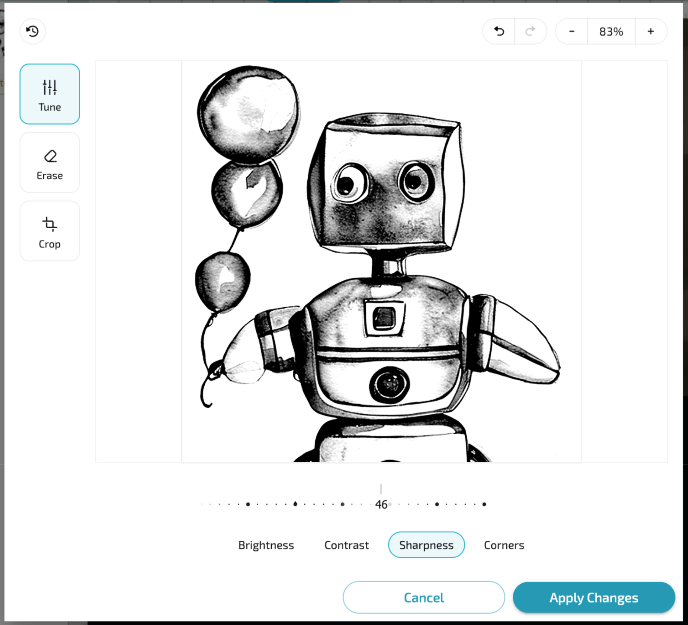Zoom out with the minus button

pos(571,31)
